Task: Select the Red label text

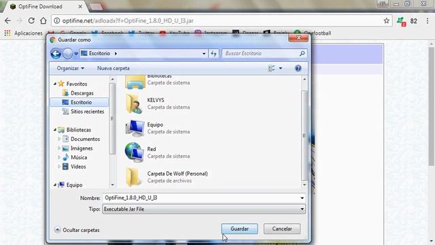Action: (152, 149)
